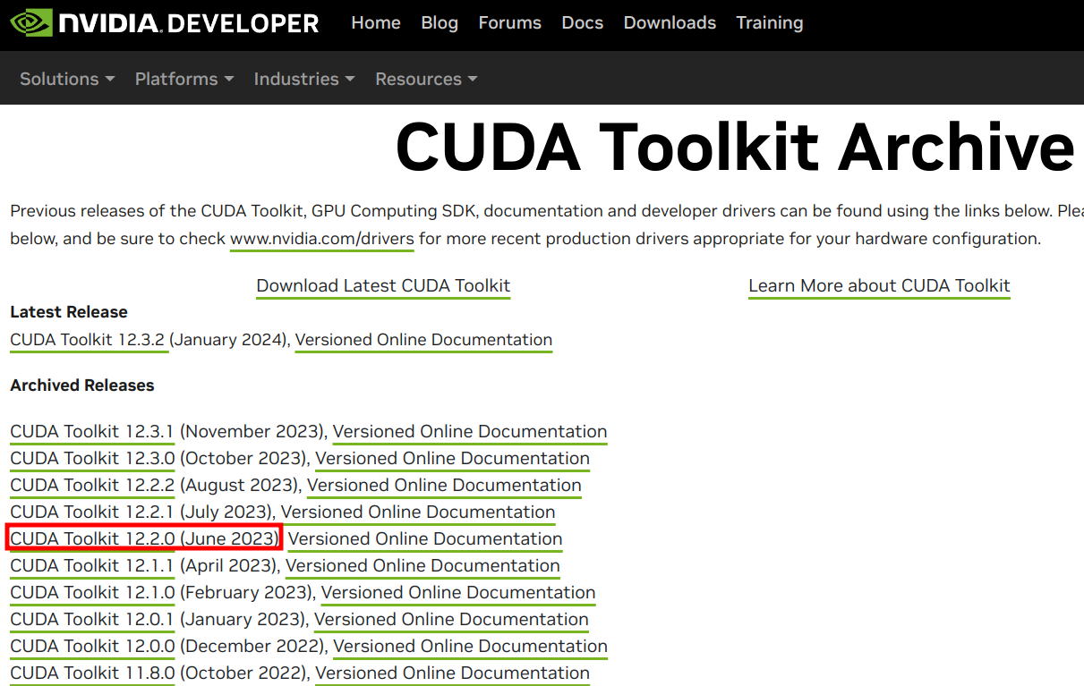Expand the Resources dropdown menu
This screenshot has height=686, width=1084.
426,79
